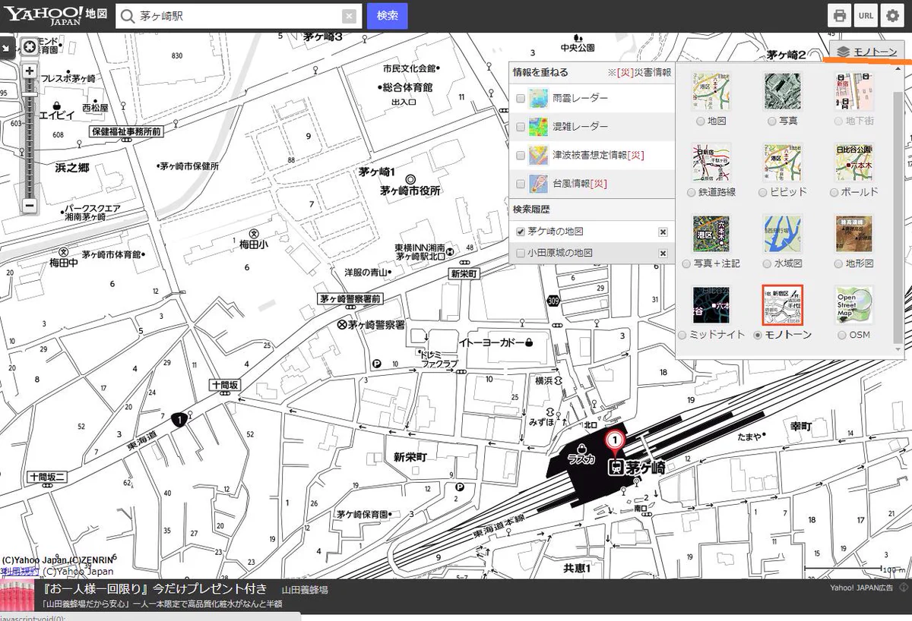Open the settings gear button
Screen dimensions: 912x621
pyautogui.click(x=891, y=16)
